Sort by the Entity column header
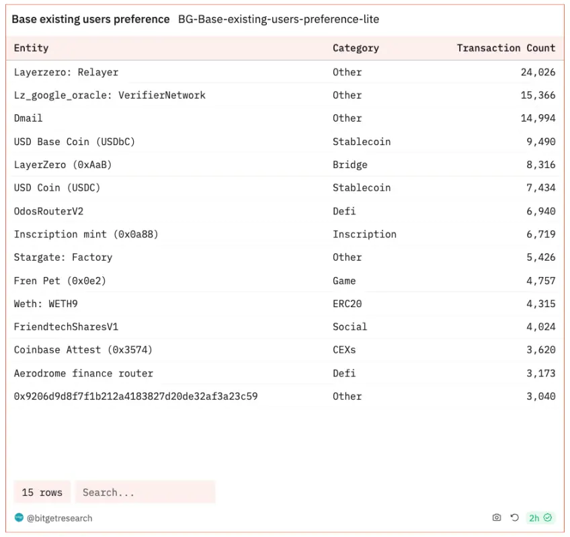This screenshot has height=537, width=570. [32, 48]
